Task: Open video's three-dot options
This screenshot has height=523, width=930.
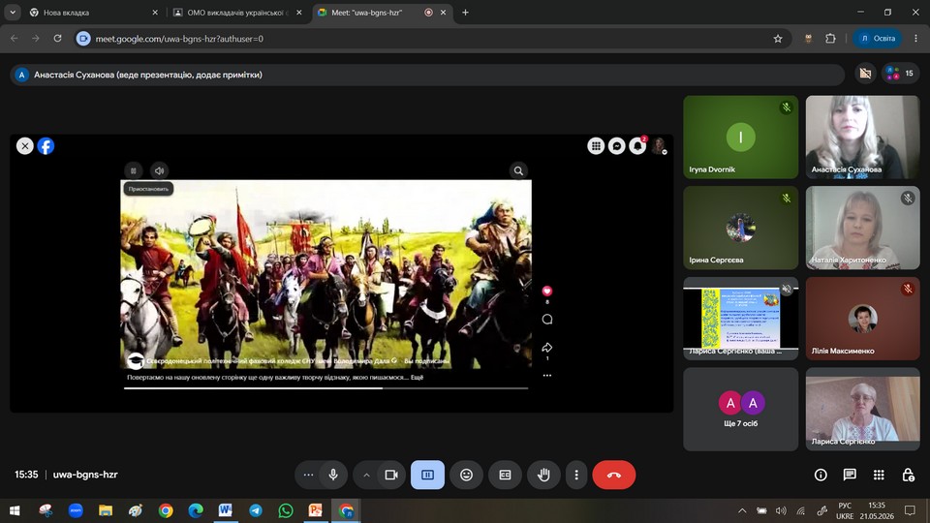Action: [x=546, y=376]
